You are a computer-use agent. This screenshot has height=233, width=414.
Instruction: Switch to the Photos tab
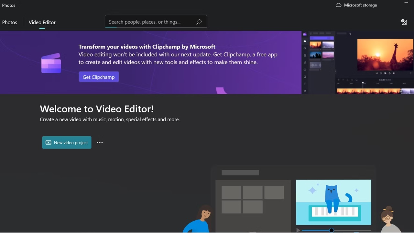[10, 22]
